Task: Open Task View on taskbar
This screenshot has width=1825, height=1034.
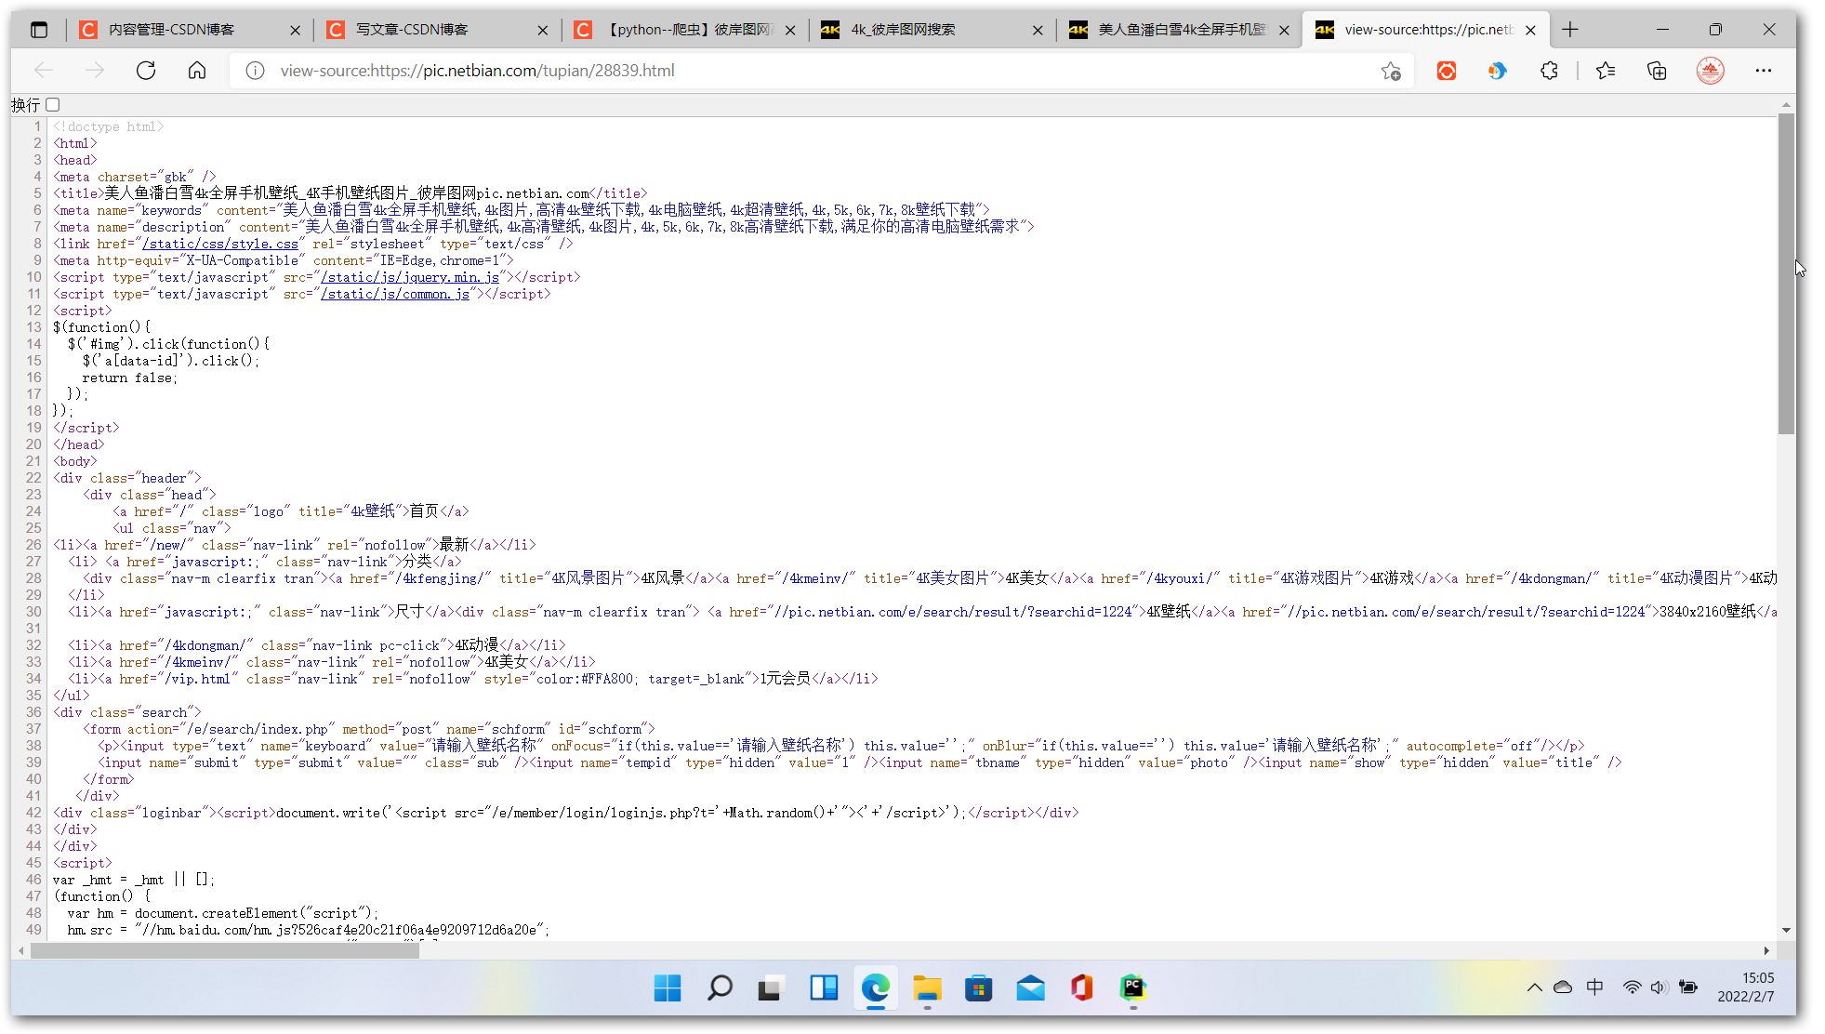Action: tap(770, 988)
